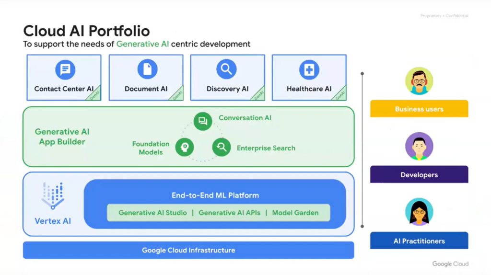491x275 pixels.
Task: Click the End-to-End ML Platform heading
Action: point(215,195)
